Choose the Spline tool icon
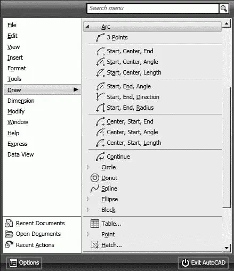 click(x=95, y=188)
